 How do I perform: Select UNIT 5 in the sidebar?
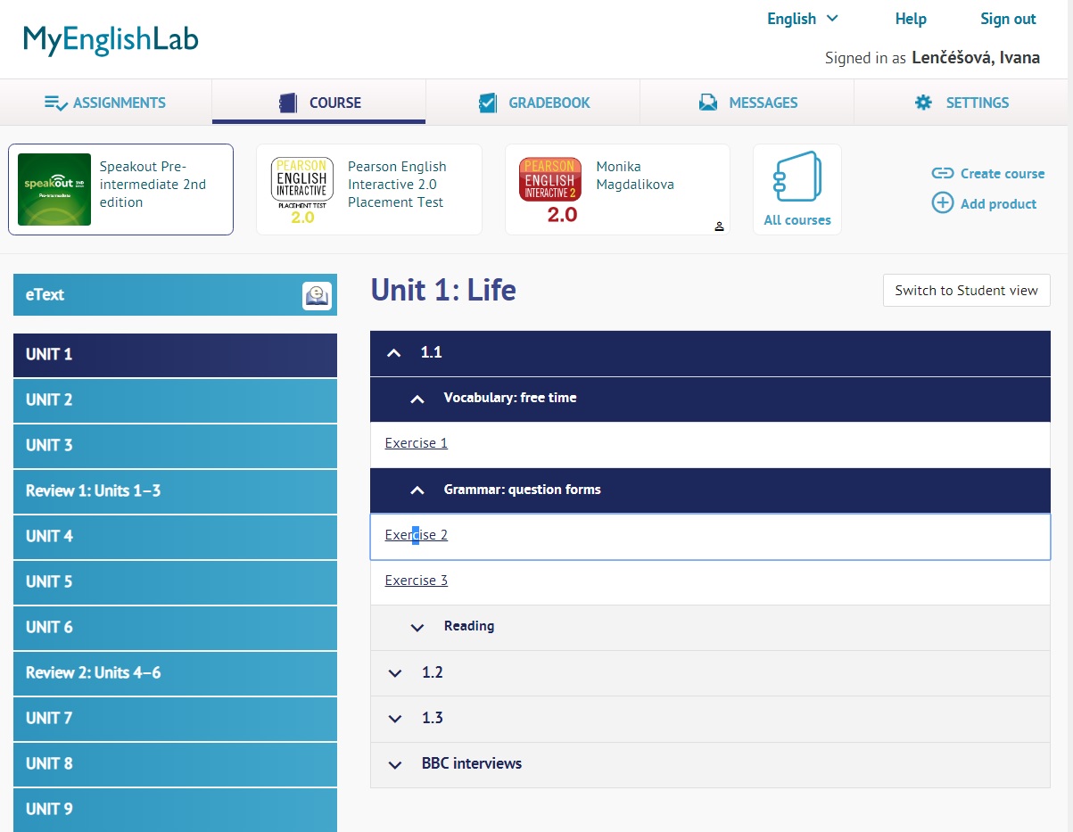49,581
